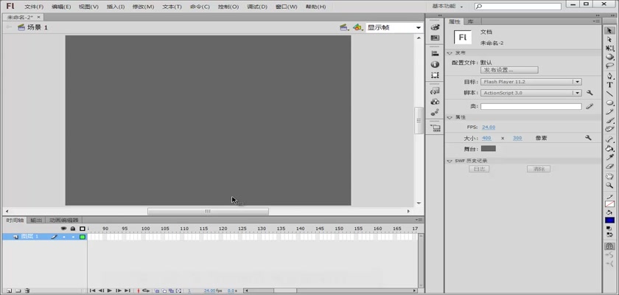
Task: Open the ActionScript 3.0 script dropdown
Action: click(x=531, y=93)
